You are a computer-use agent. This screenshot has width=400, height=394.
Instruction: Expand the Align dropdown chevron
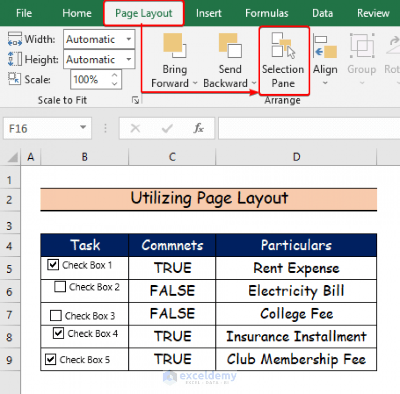click(325, 83)
